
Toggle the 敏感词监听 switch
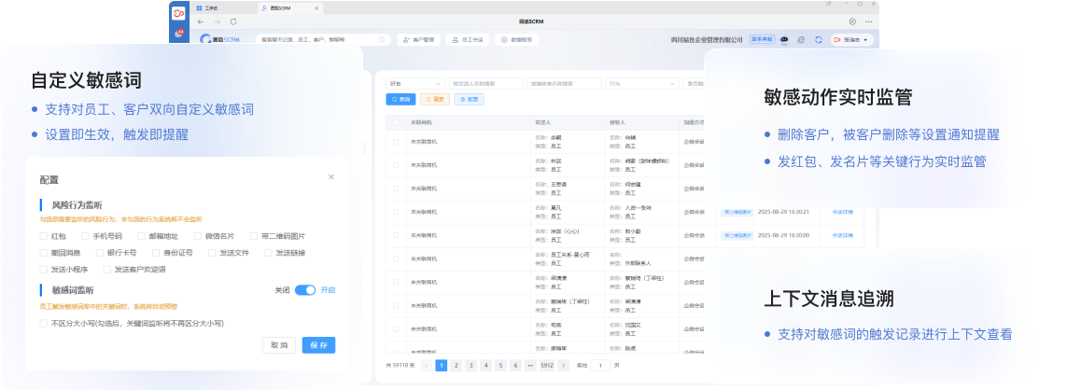305,290
